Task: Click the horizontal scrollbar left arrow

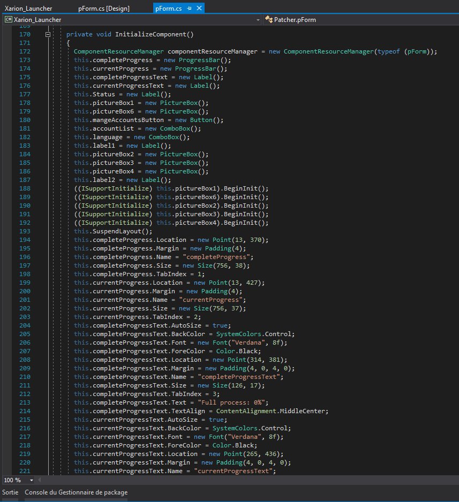Action: coord(40,480)
